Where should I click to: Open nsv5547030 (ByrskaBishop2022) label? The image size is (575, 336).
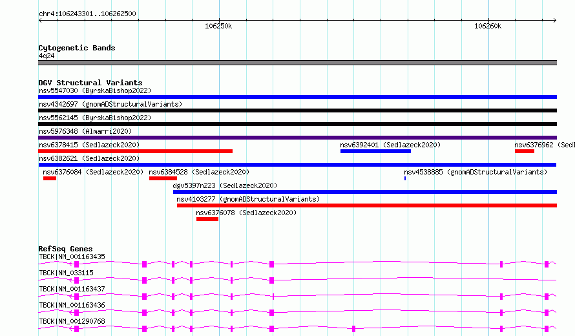tap(95, 90)
